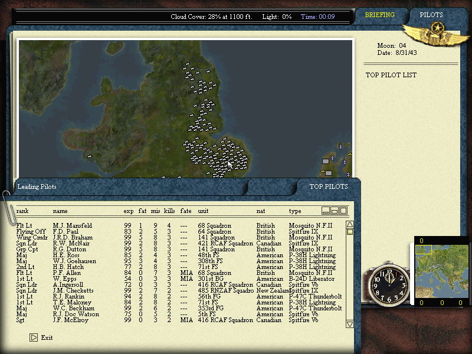Click upper gray rectangle marker on map
Image resolution: width=472 pixels, height=354 pixels.
pos(325,161)
